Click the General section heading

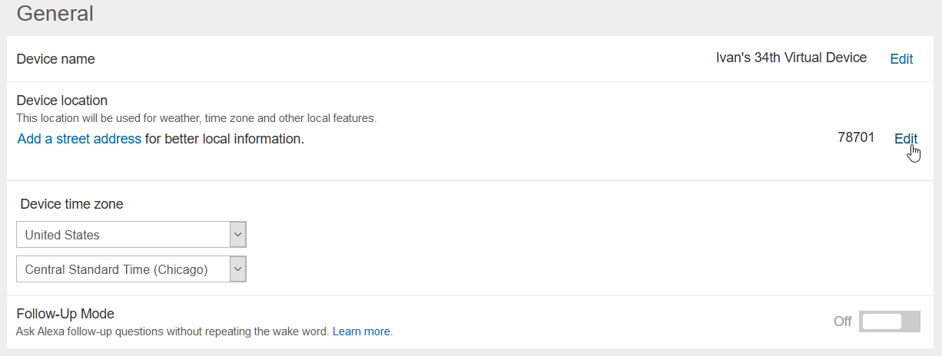point(55,13)
